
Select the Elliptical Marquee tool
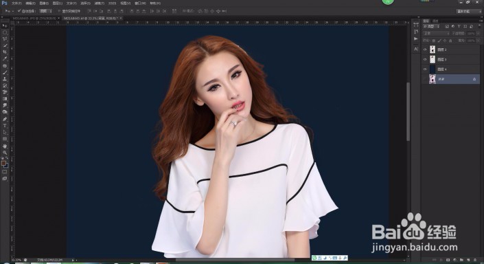(x=5, y=32)
